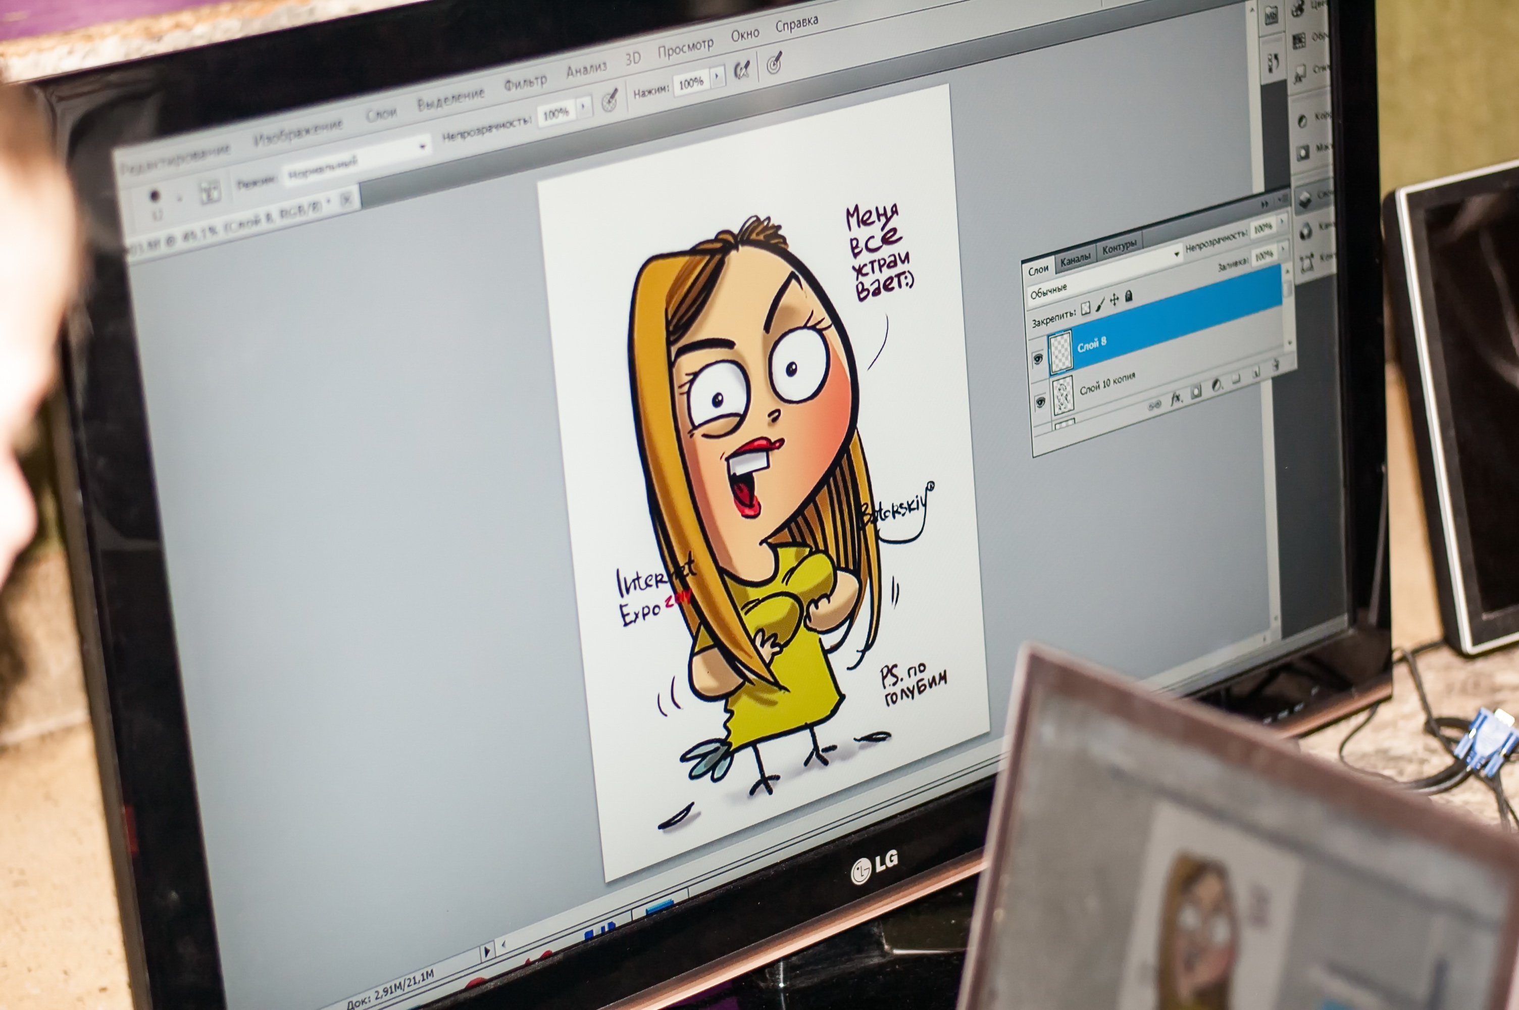Open the layer blend mode Обычные dropdown
1519x1010 pixels.
click(1105, 275)
